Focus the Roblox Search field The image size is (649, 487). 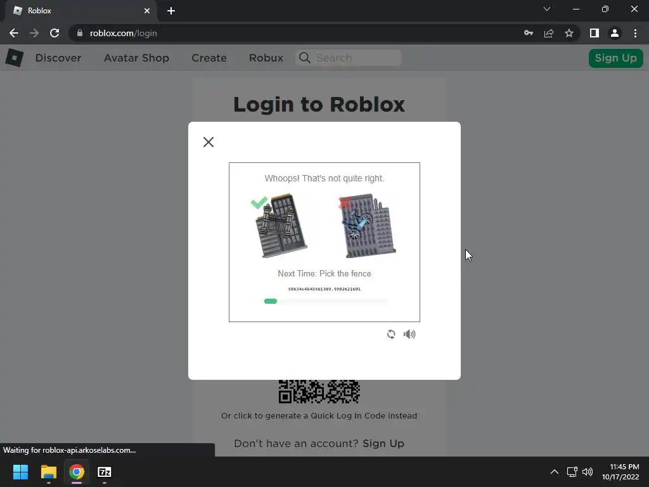coord(349,58)
